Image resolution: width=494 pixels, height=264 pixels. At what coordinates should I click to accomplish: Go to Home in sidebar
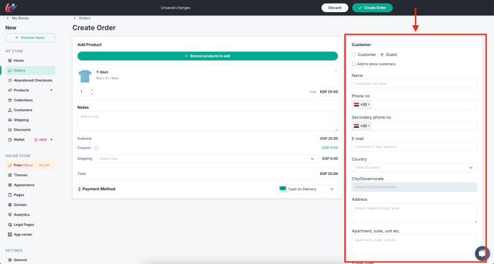(x=19, y=60)
